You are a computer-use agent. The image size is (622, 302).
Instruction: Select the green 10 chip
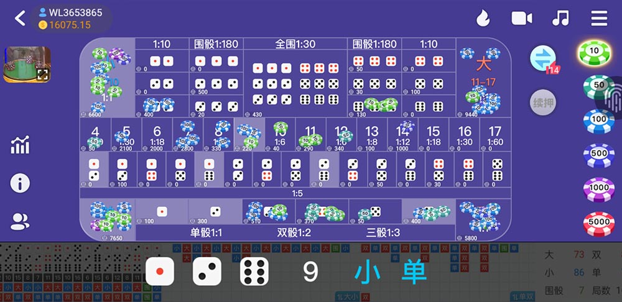594,52
